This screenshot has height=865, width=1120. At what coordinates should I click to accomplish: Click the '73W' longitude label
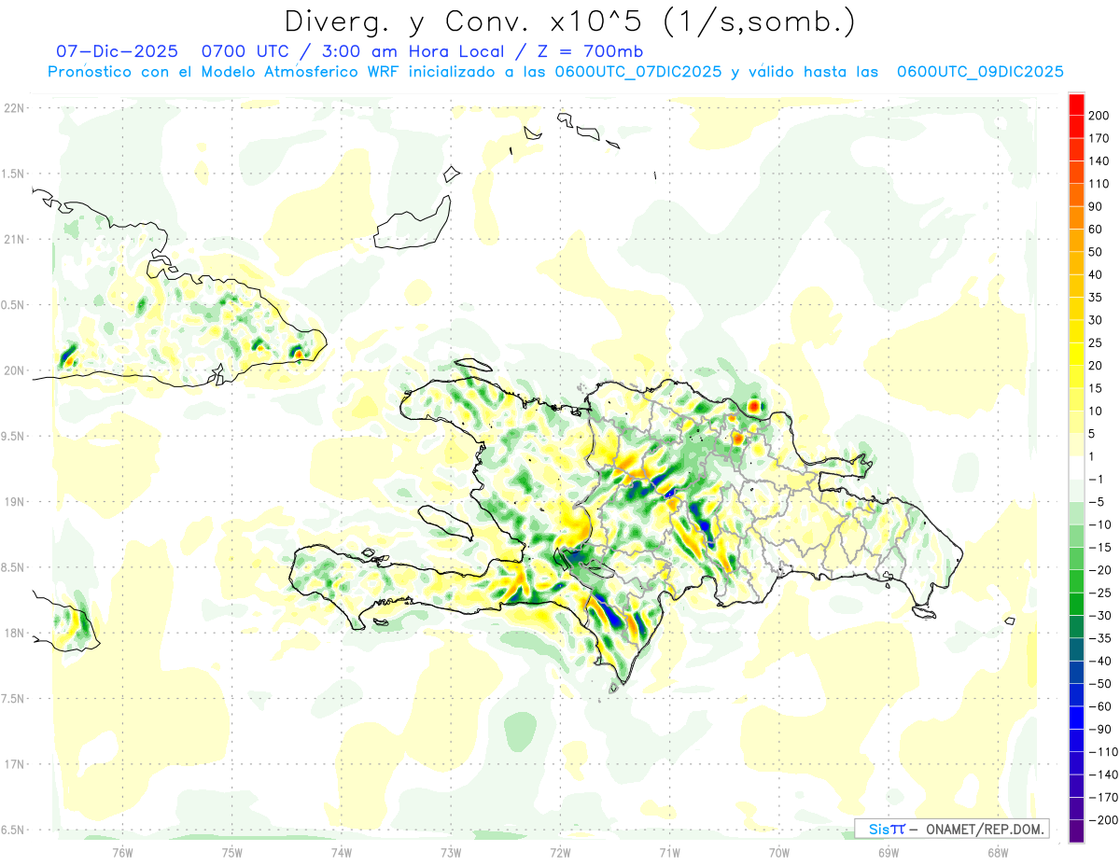click(451, 852)
